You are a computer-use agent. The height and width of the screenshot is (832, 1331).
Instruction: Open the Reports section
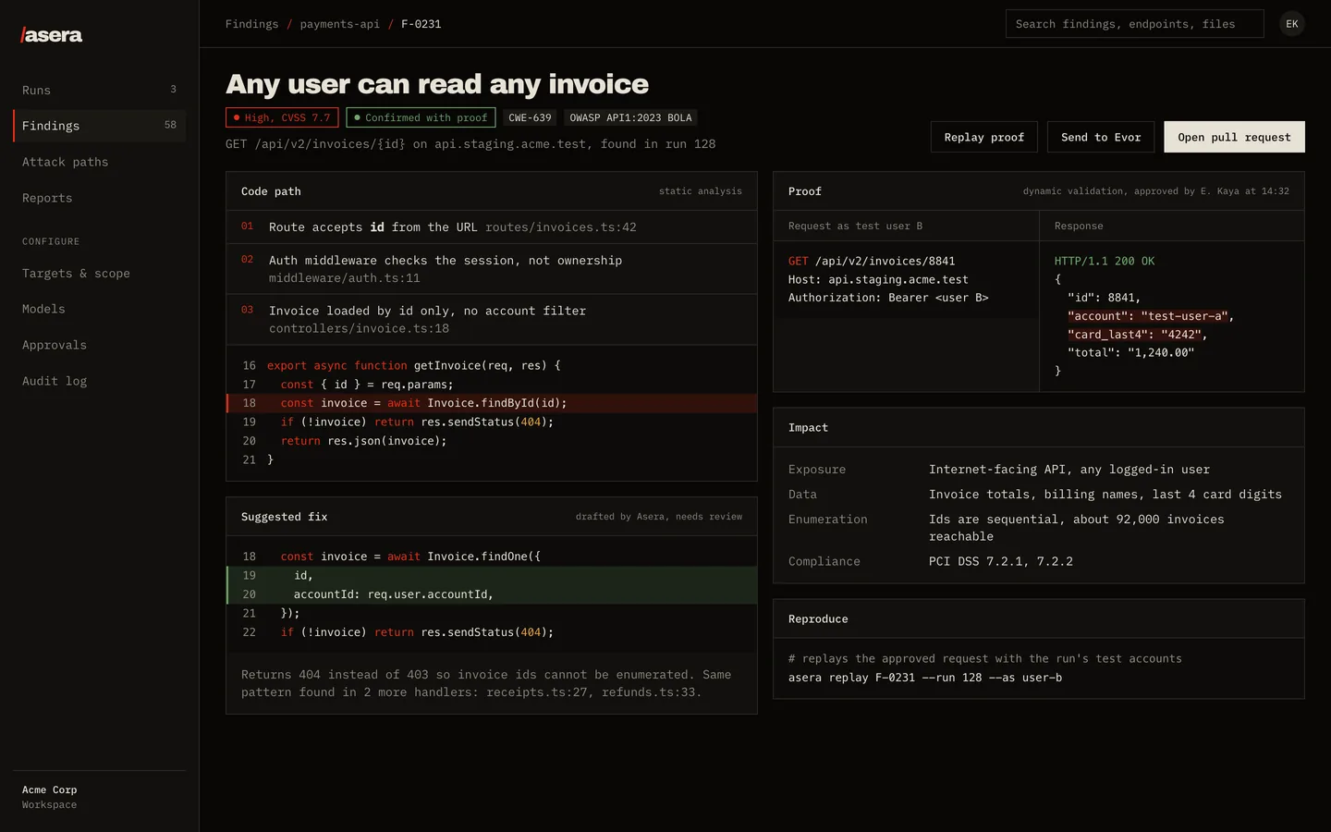(x=99, y=198)
